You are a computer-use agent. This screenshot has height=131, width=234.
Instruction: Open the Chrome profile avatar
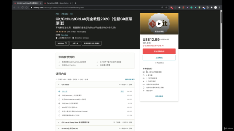point(215,7)
